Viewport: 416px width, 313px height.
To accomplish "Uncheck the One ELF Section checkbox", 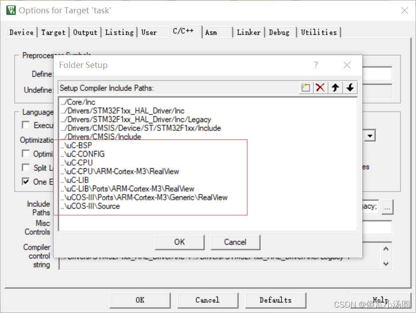I will pos(26,182).
